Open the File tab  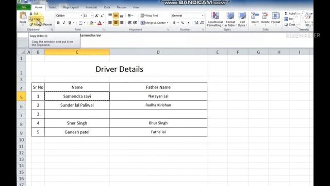(x=24, y=7)
